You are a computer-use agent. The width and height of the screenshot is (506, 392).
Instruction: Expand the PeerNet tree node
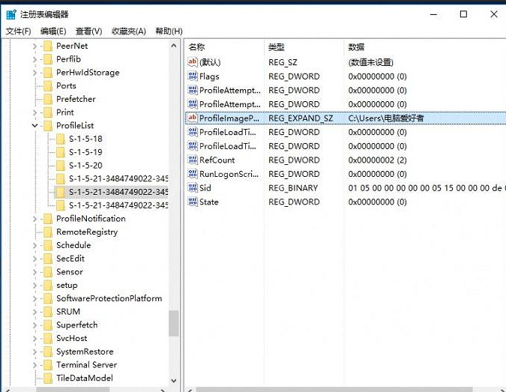34,46
